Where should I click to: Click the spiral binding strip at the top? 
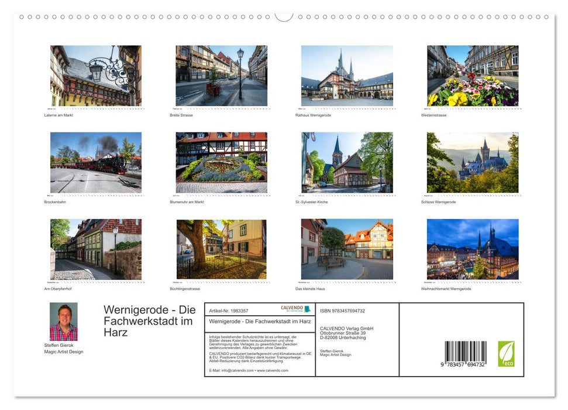[x=284, y=17]
